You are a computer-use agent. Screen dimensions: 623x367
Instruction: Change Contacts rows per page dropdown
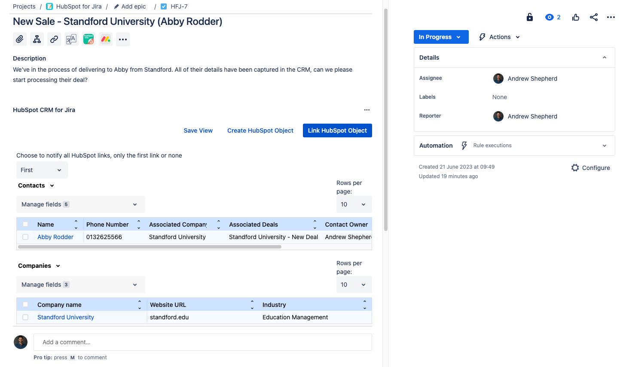coord(354,204)
